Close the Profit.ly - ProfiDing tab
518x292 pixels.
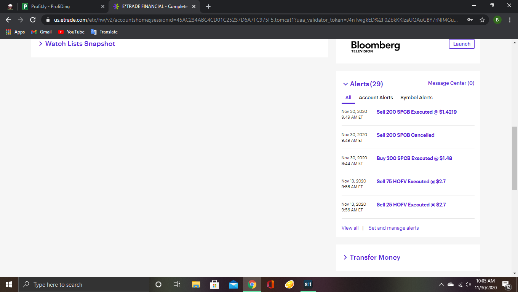click(103, 6)
